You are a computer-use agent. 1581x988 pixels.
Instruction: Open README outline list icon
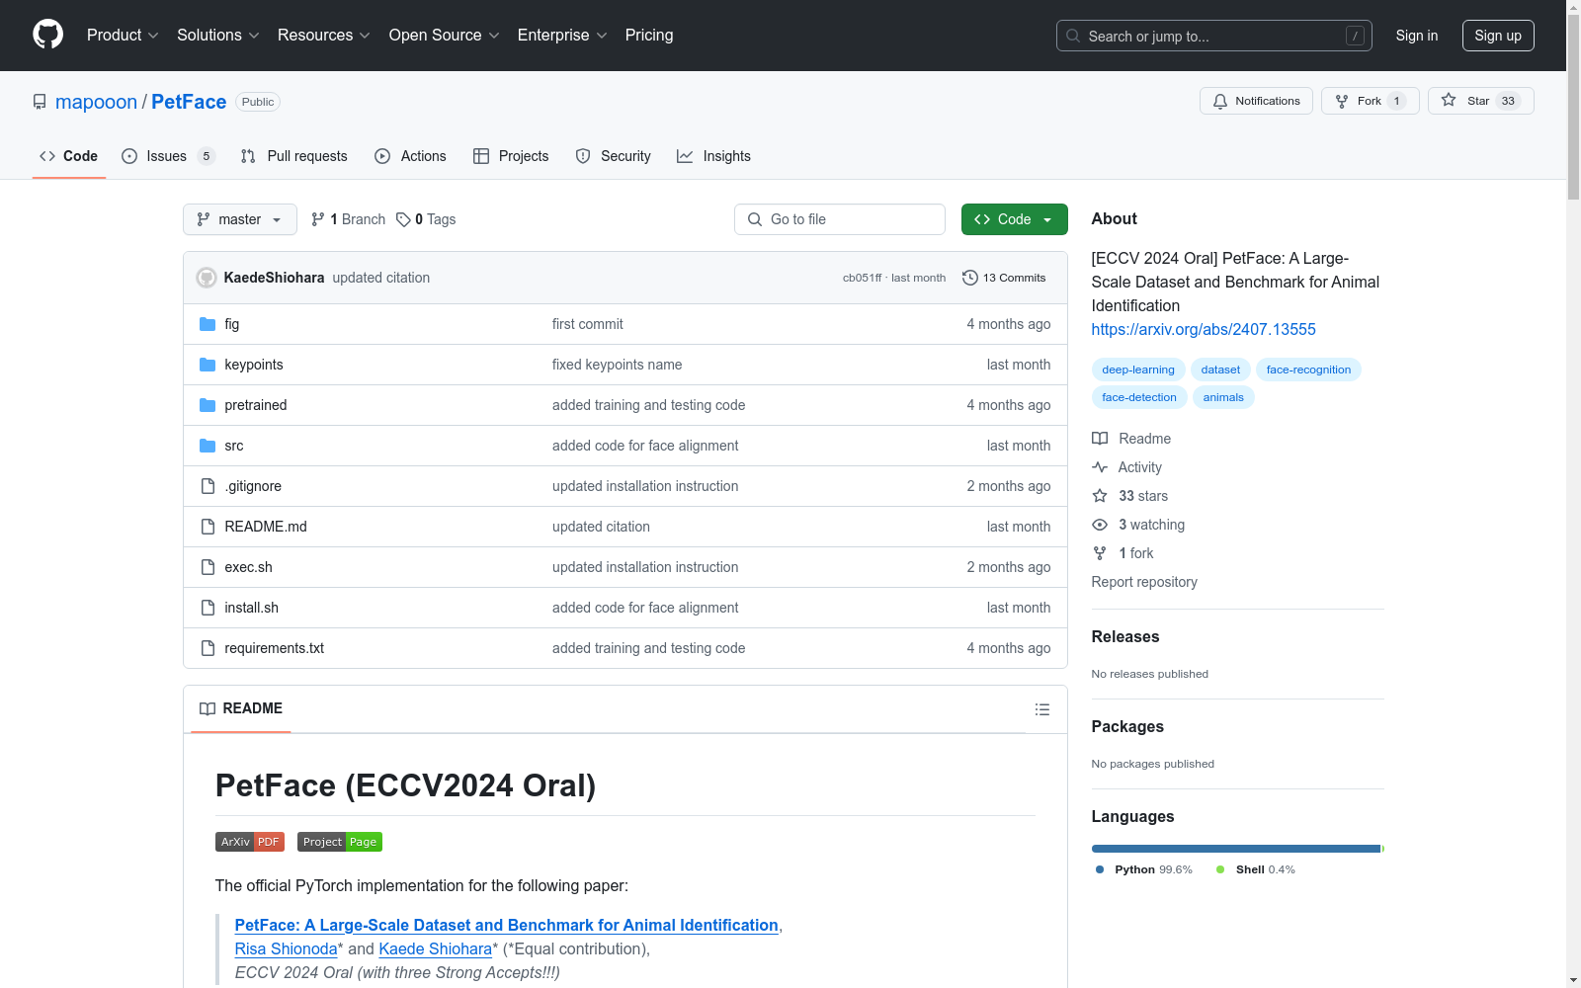(1041, 709)
